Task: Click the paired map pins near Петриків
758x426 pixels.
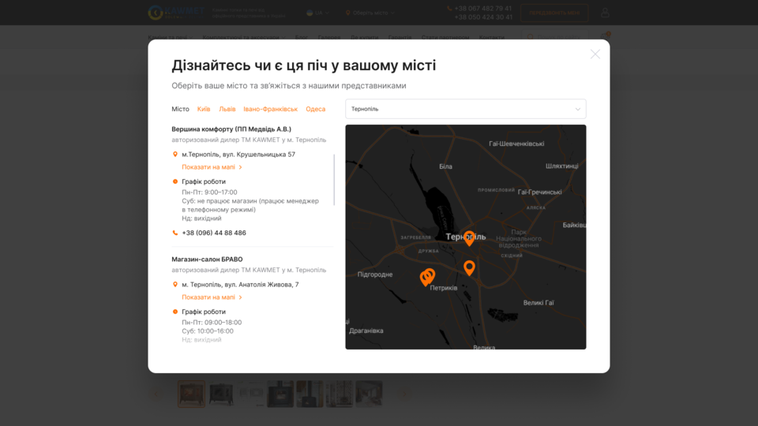Action: (x=427, y=277)
